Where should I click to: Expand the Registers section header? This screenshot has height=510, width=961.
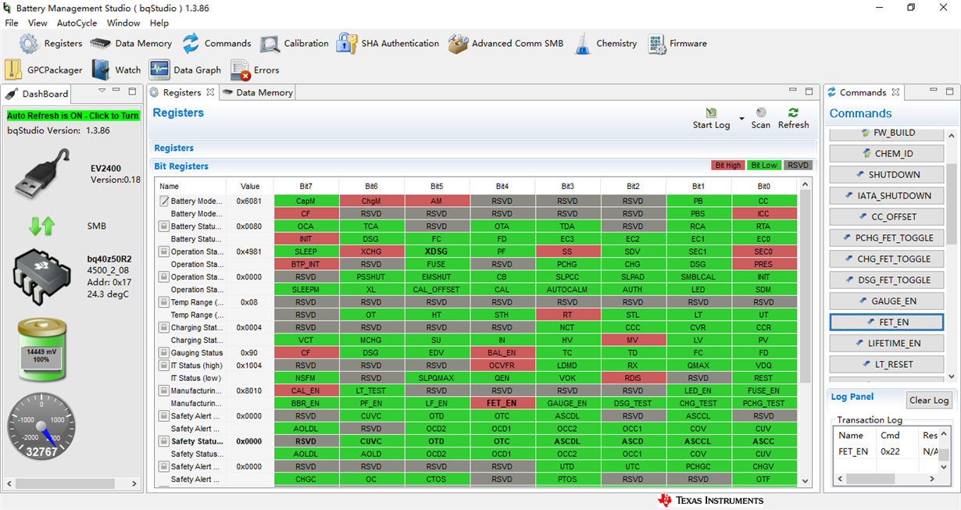coord(173,148)
